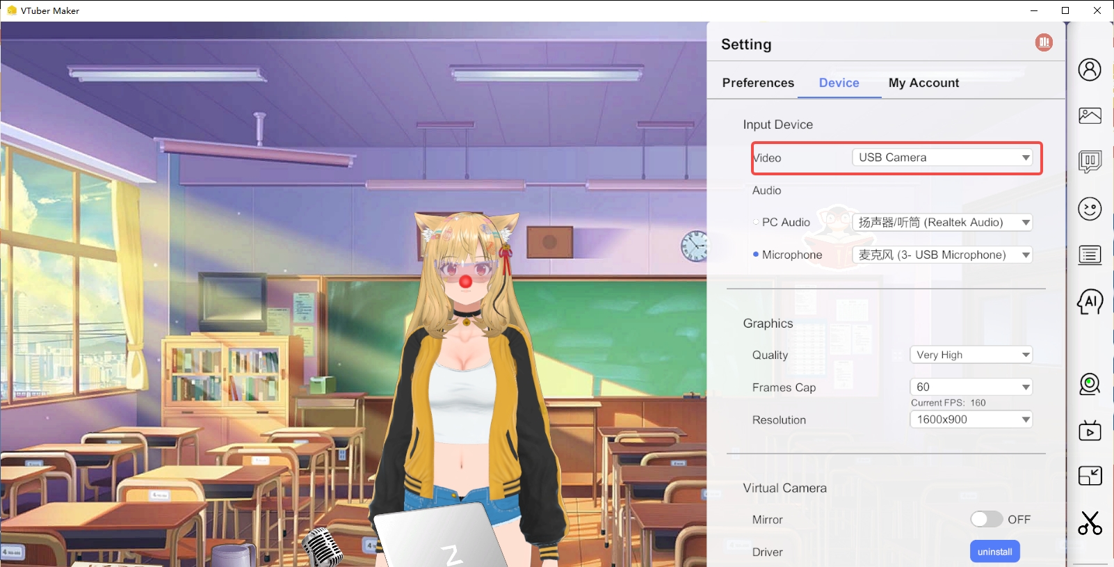The width and height of the screenshot is (1114, 567).
Task: Click the shrink window icon in sidebar
Action: (x=1090, y=476)
